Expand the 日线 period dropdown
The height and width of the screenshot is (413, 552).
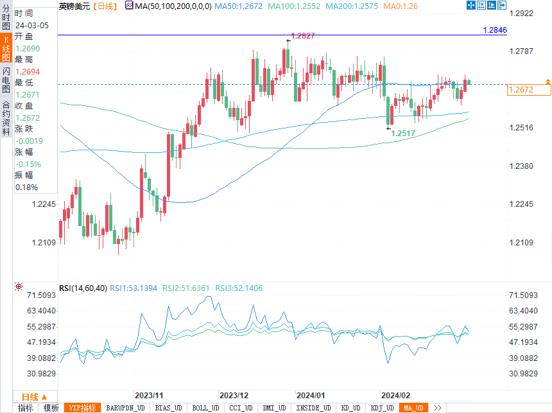30,396
